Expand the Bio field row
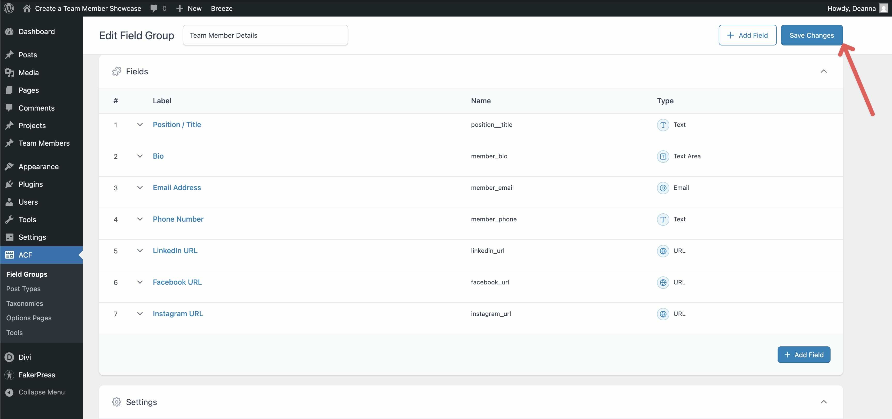The height and width of the screenshot is (419, 892). 140,156
